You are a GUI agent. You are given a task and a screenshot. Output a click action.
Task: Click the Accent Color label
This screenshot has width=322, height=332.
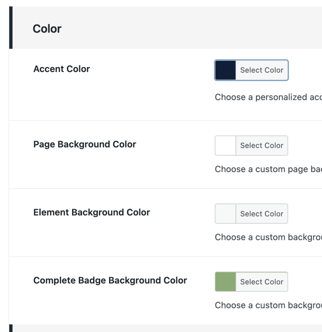point(62,69)
